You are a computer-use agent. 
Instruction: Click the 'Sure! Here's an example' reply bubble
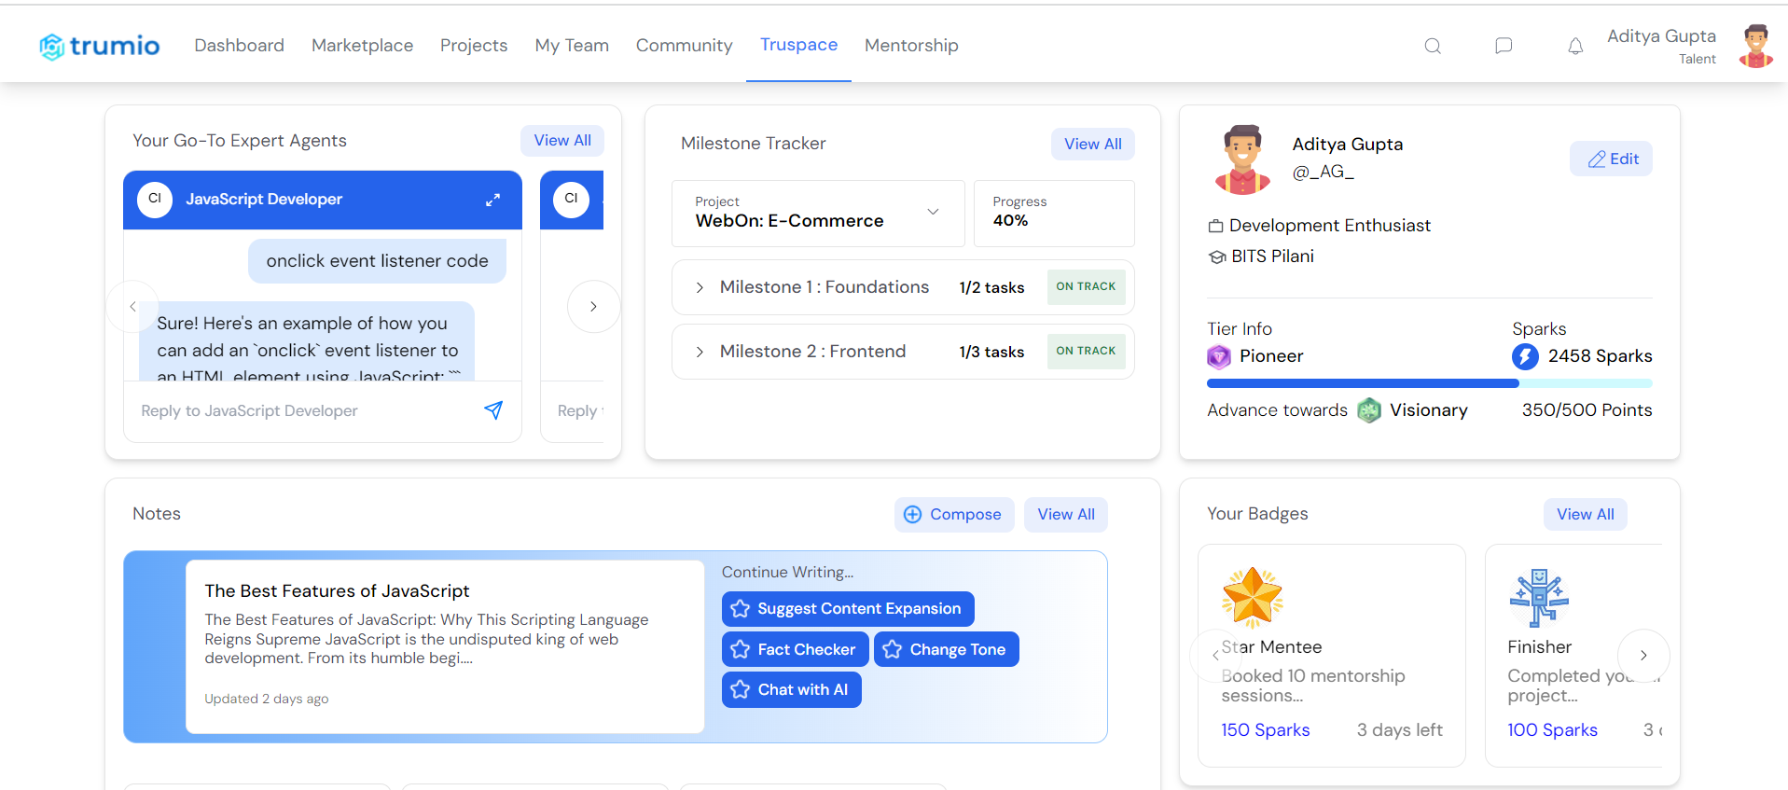point(307,341)
